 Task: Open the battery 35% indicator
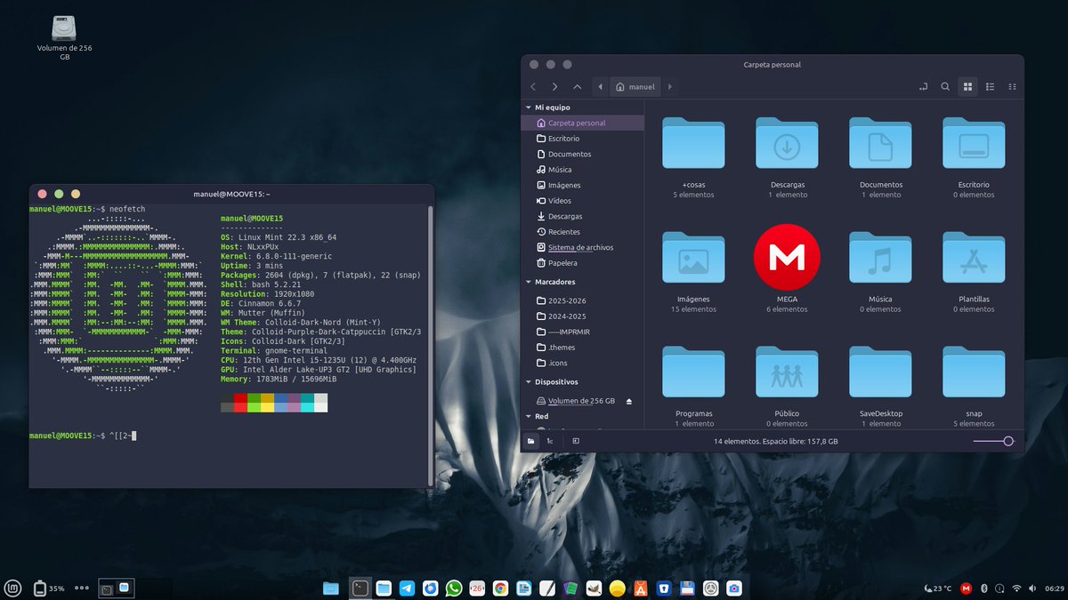click(x=48, y=588)
